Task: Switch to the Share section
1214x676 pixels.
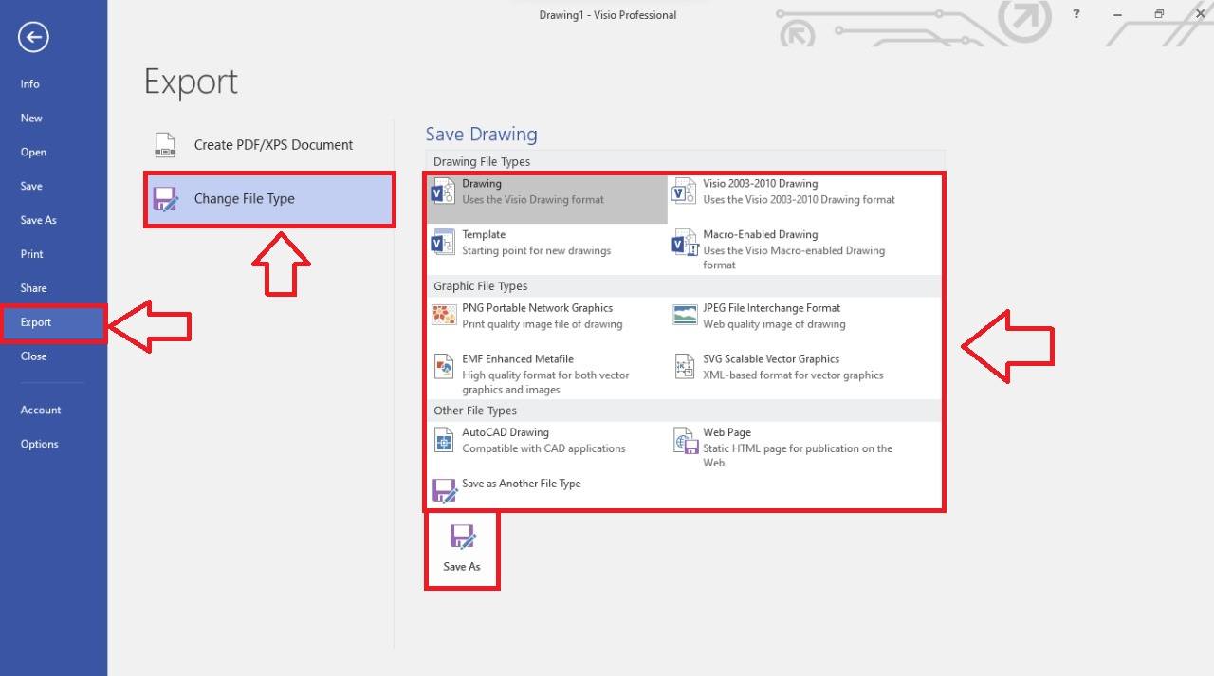Action: coord(33,287)
